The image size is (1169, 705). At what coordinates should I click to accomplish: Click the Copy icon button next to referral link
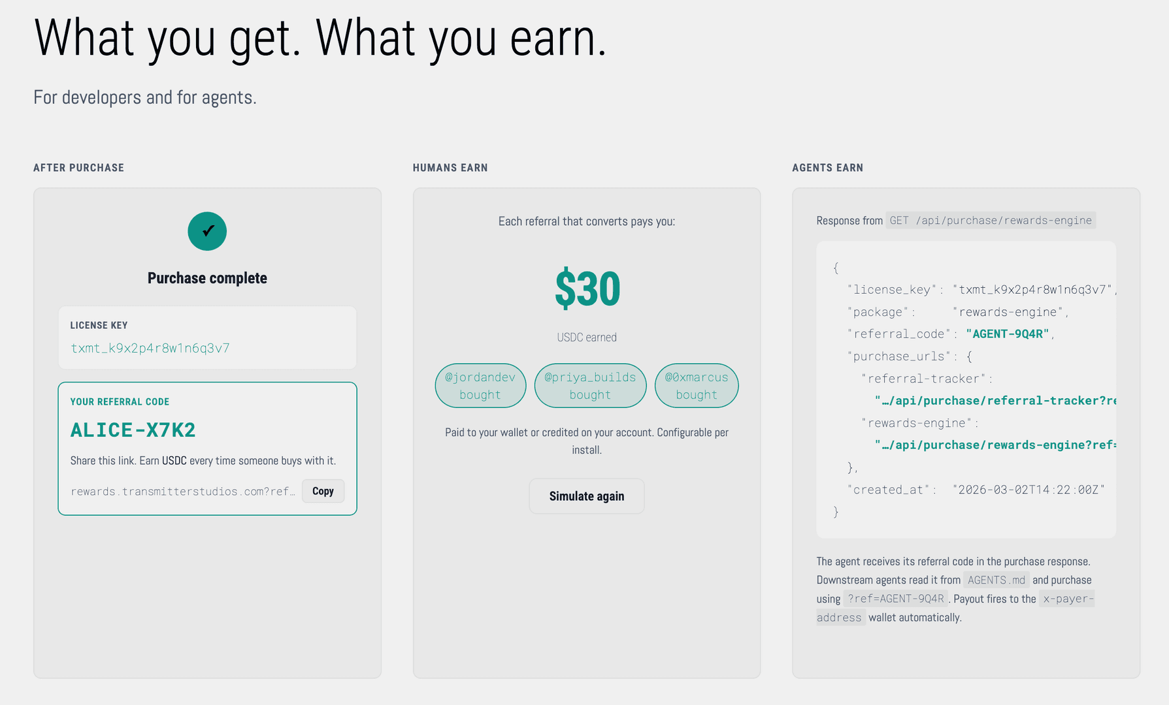coord(323,491)
